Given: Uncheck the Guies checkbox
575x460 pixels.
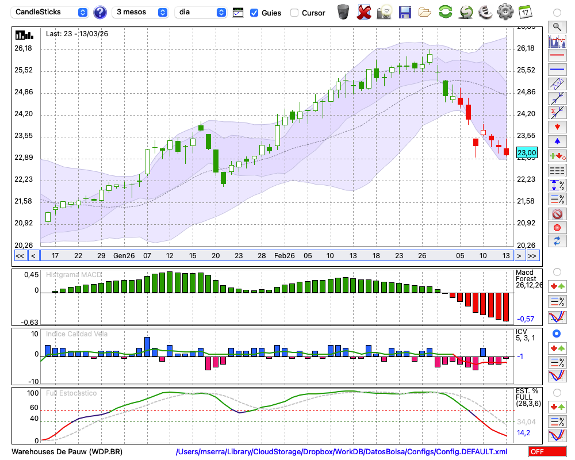Looking at the screenshot, I should click(254, 13).
